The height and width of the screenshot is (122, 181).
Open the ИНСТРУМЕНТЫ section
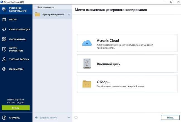click(x=16, y=39)
